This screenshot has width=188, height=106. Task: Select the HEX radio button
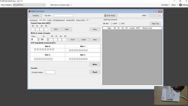[104, 24]
